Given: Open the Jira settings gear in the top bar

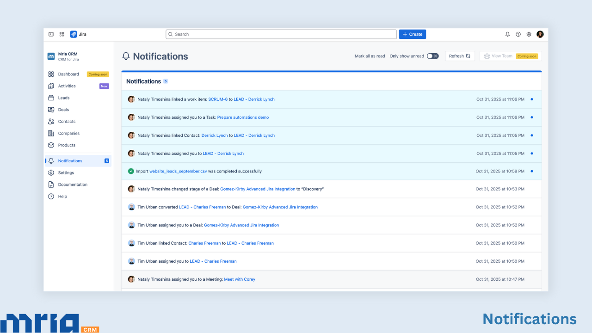Looking at the screenshot, I should point(529,34).
